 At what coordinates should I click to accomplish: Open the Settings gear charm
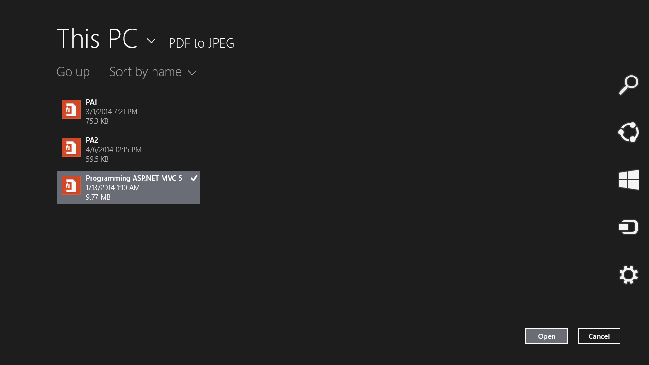[x=628, y=275]
